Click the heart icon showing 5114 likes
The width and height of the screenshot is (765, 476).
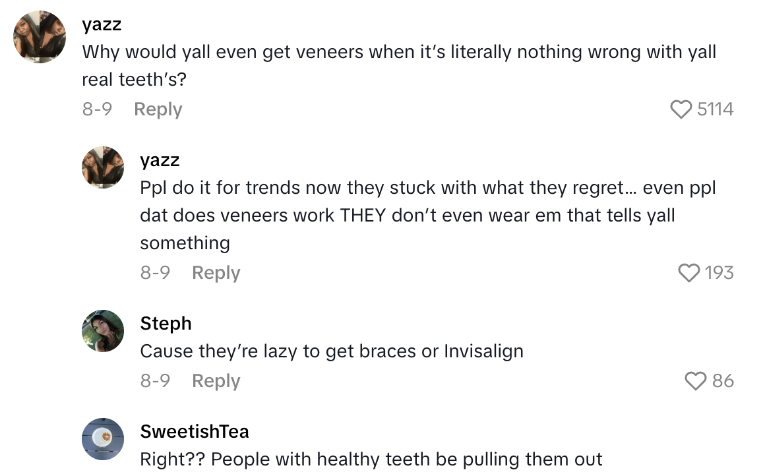coord(681,109)
